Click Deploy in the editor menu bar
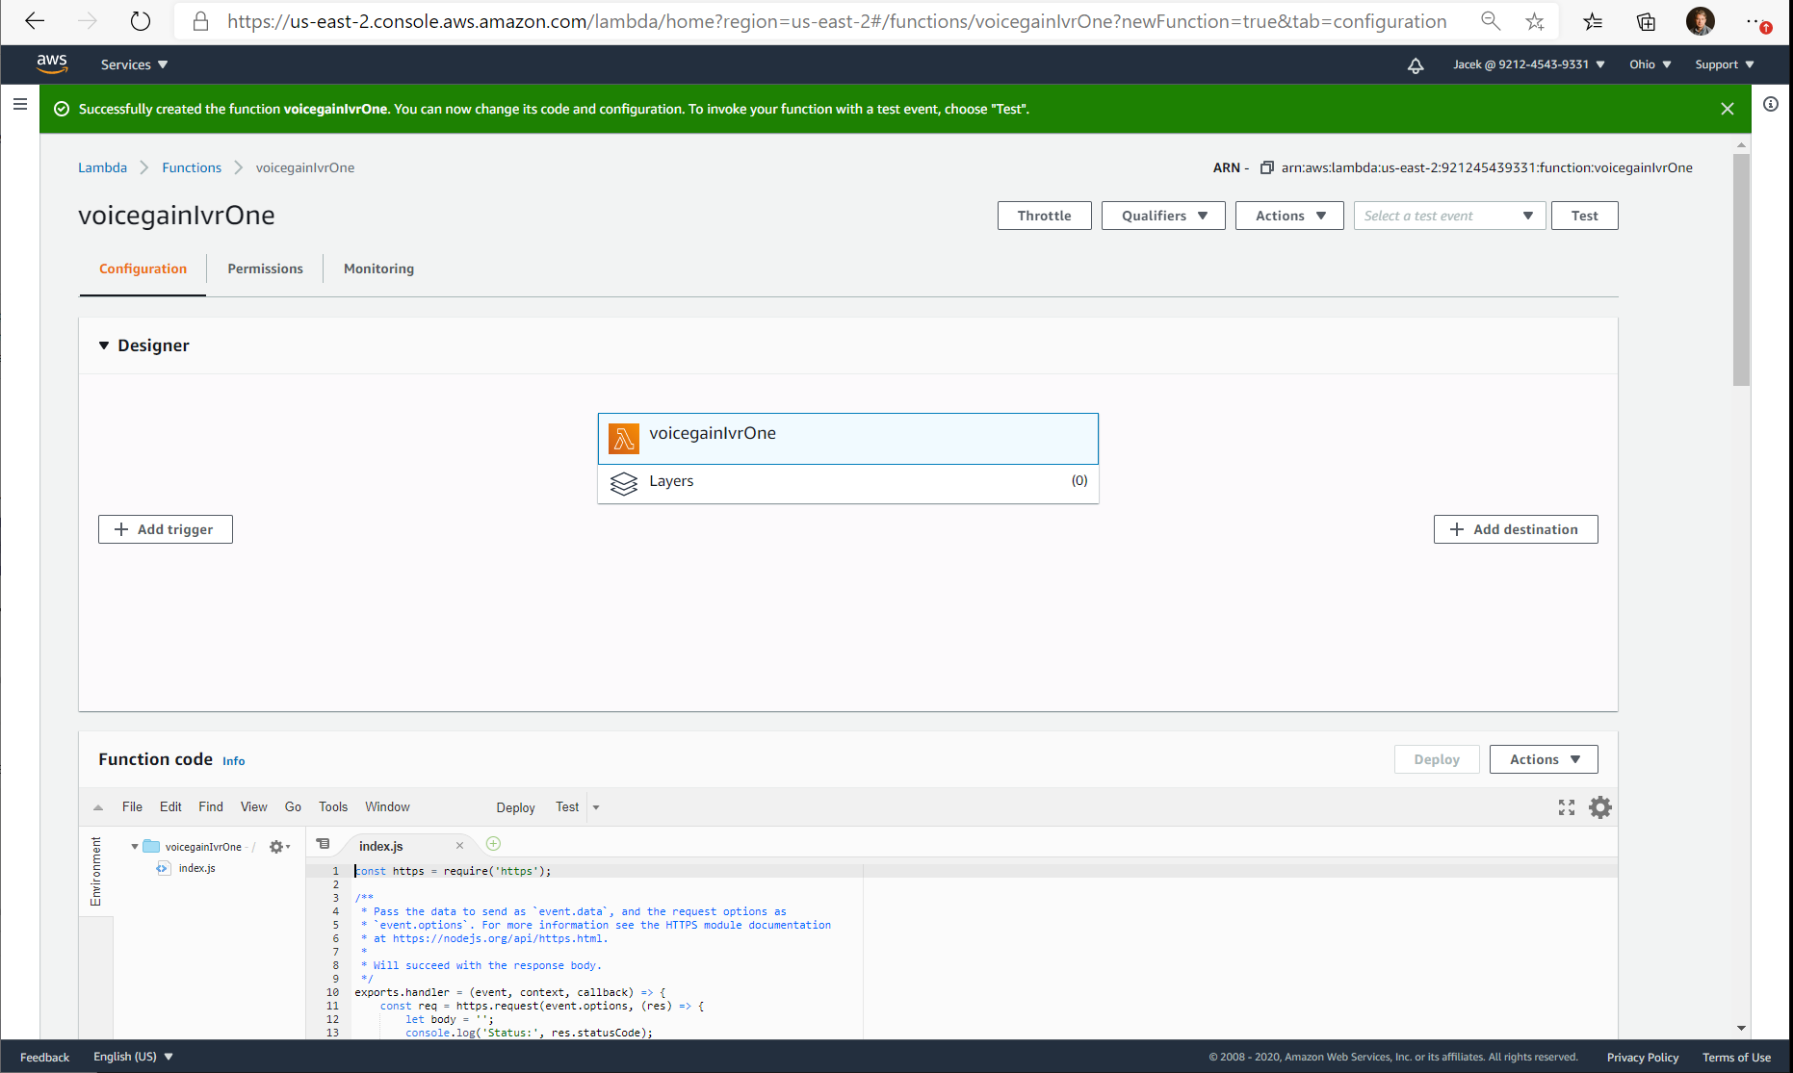The width and height of the screenshot is (1793, 1073). click(515, 807)
